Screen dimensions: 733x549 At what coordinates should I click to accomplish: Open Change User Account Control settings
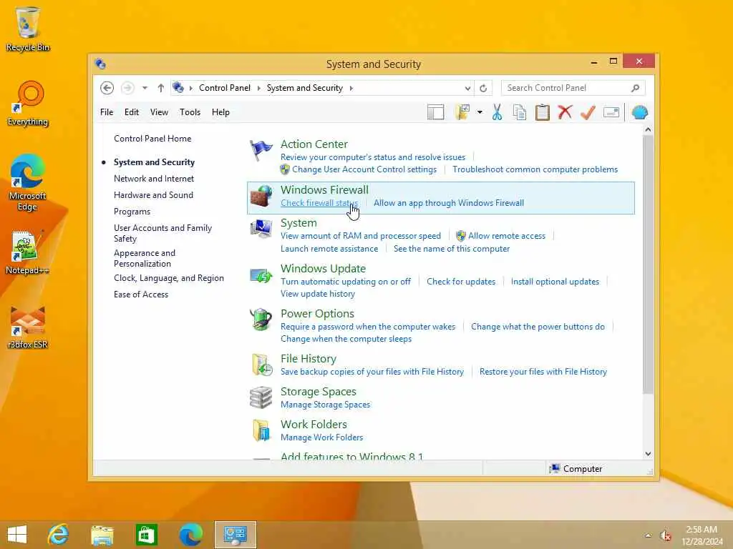pos(364,169)
